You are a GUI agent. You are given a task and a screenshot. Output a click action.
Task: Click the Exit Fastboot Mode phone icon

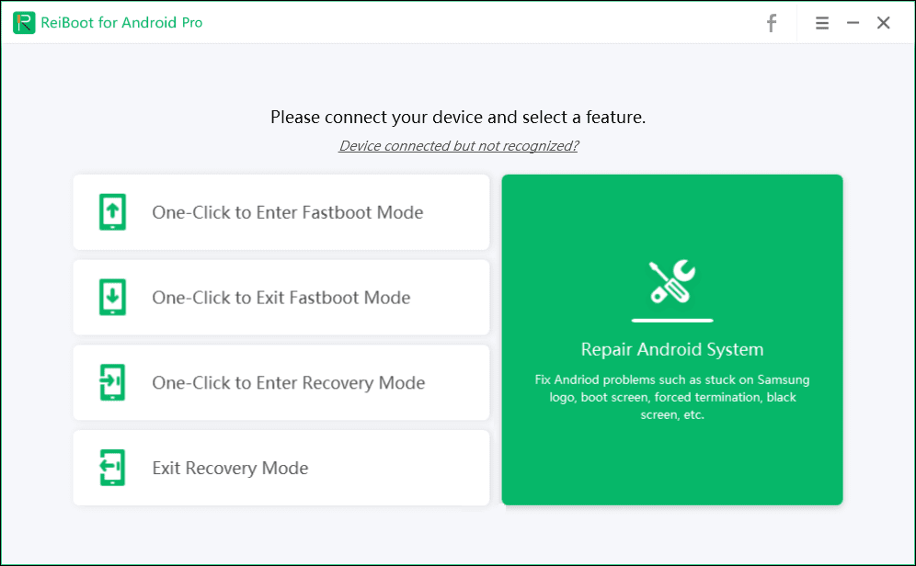113,297
